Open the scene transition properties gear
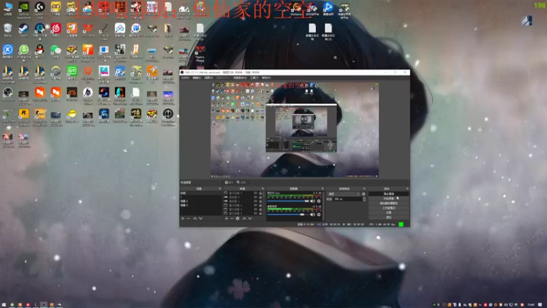Image resolution: width=547 pixels, height=308 pixels. coord(364,194)
